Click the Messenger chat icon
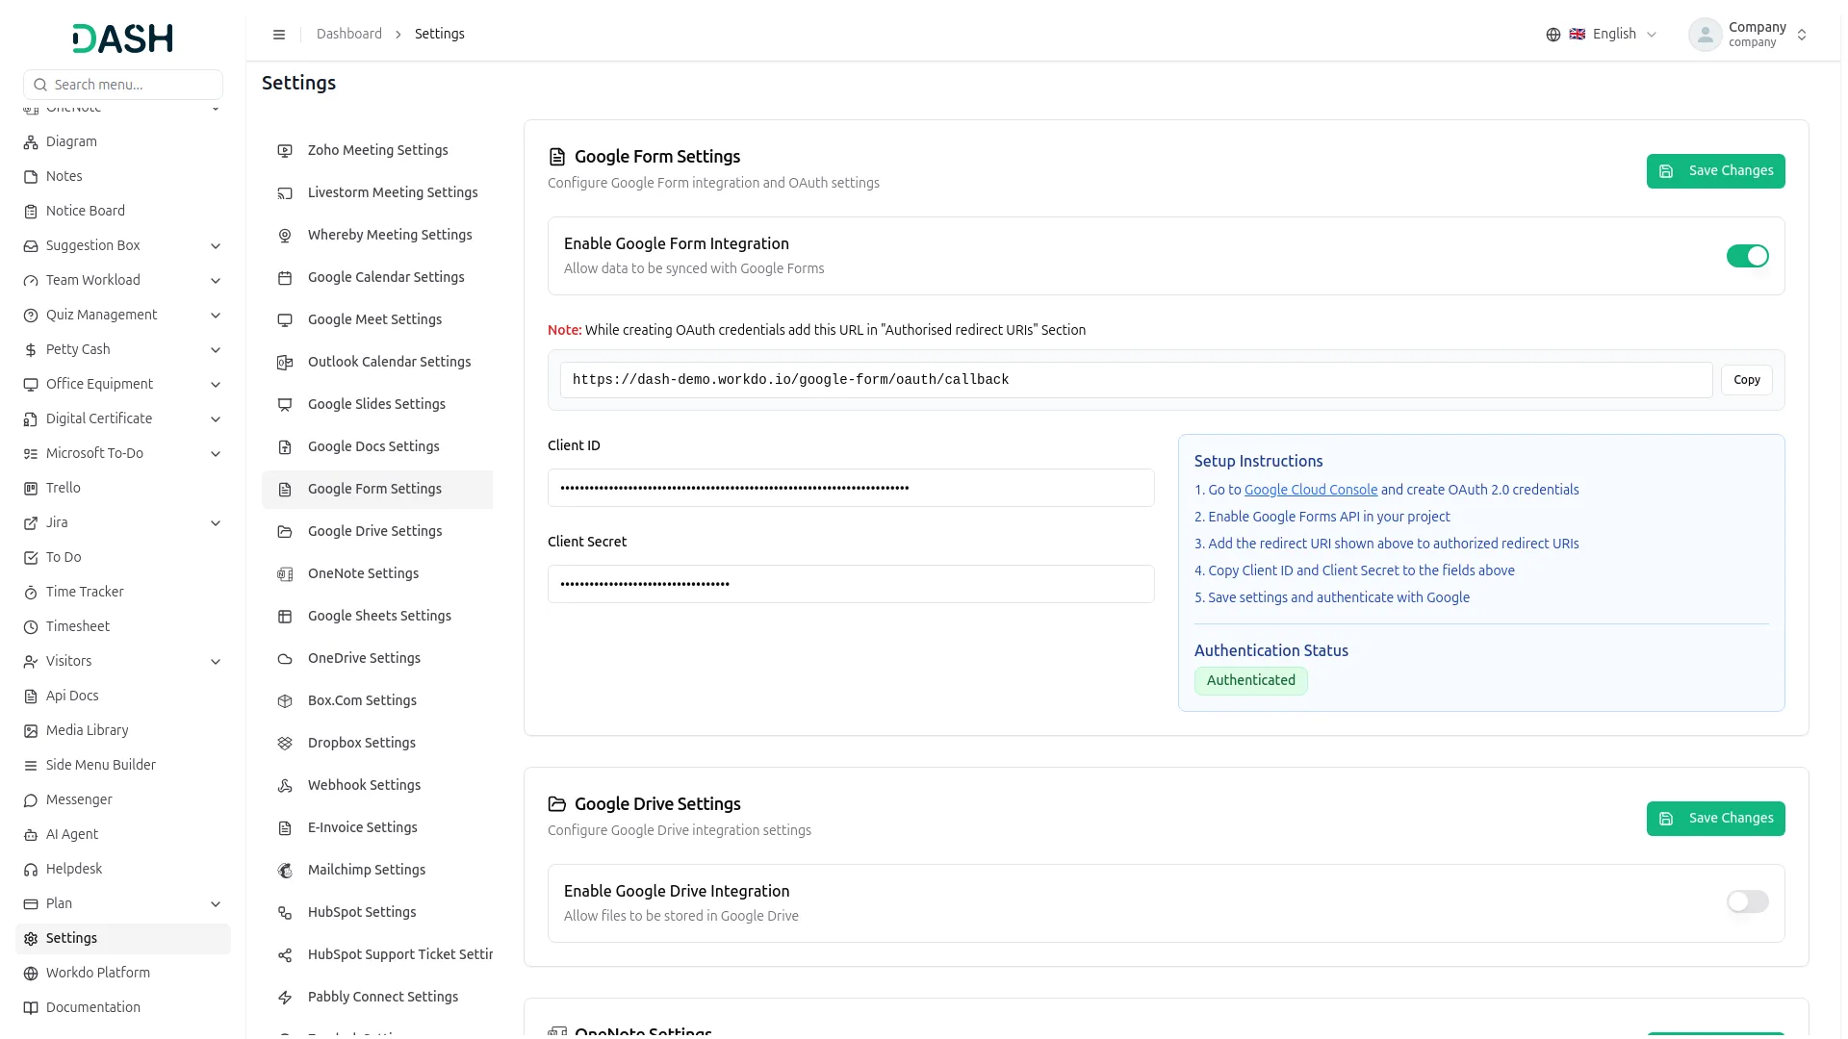The image size is (1848, 1039). (x=31, y=800)
